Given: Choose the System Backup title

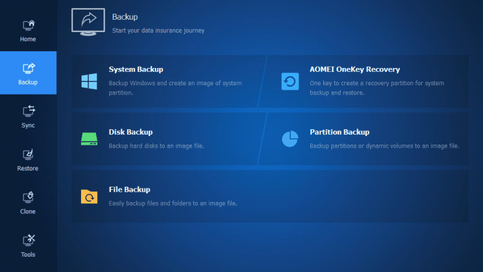Looking at the screenshot, I should (x=136, y=69).
